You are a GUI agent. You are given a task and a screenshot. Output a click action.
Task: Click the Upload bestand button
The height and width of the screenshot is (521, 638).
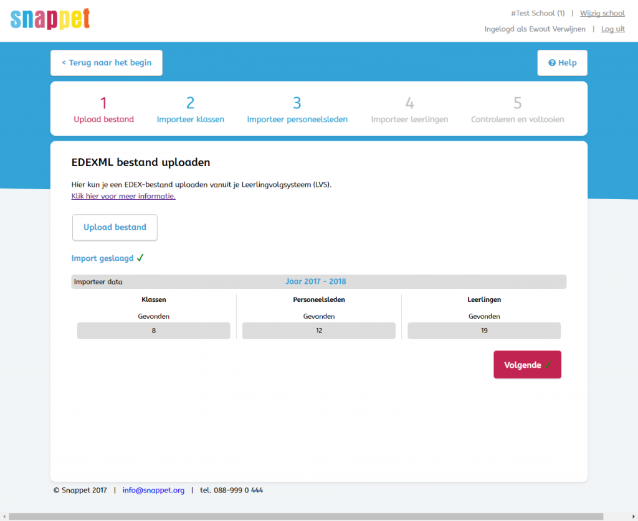[x=115, y=227]
